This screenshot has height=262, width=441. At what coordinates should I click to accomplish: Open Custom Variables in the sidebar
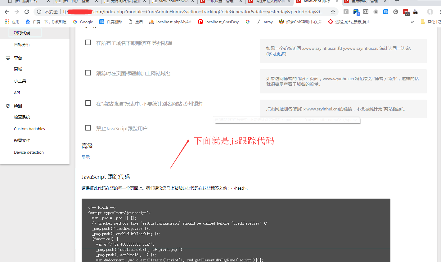point(29,129)
